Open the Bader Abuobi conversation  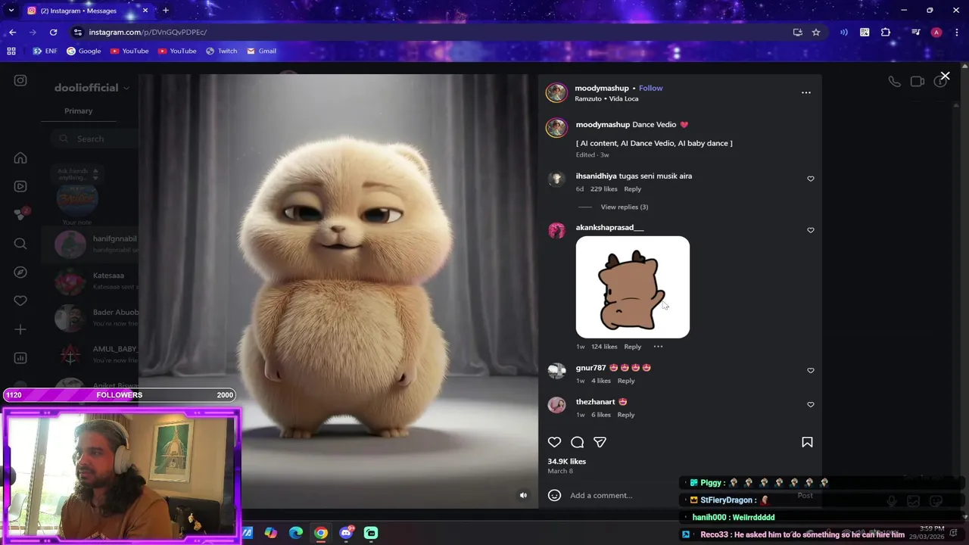(91, 317)
